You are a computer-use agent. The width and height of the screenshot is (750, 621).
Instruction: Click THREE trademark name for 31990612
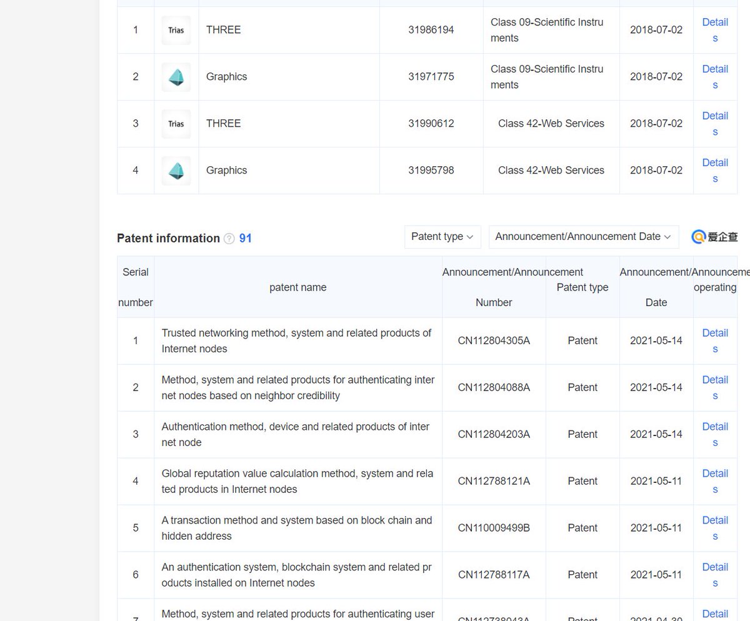tap(223, 124)
